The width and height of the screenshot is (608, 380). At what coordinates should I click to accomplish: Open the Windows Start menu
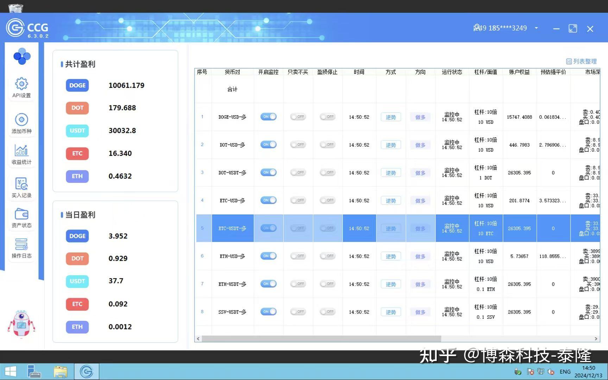click(x=11, y=371)
